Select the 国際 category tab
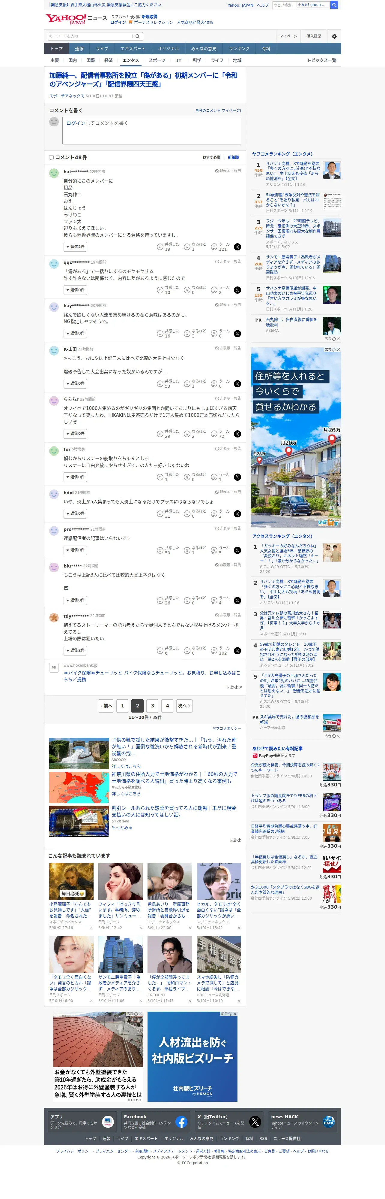Screen dimensions: 385x1199 tap(91, 61)
